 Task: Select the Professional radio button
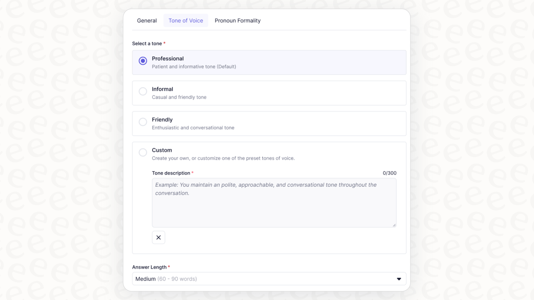click(x=143, y=61)
